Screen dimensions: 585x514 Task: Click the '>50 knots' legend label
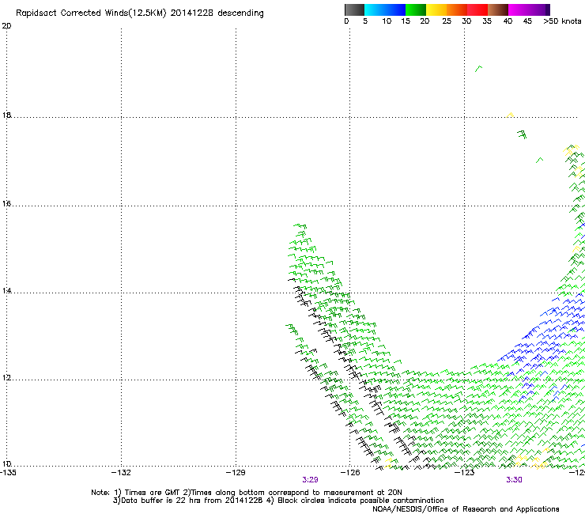point(562,21)
